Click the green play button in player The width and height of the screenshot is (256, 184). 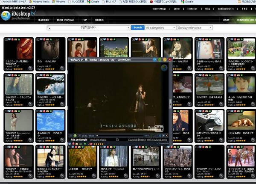click(x=75, y=136)
